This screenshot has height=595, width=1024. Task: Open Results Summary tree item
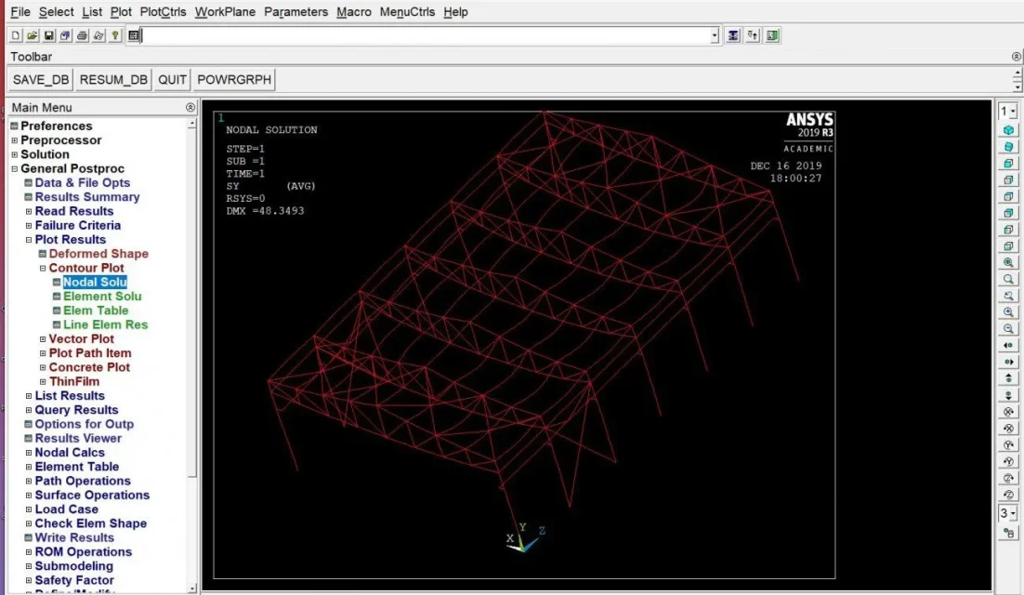coord(86,197)
